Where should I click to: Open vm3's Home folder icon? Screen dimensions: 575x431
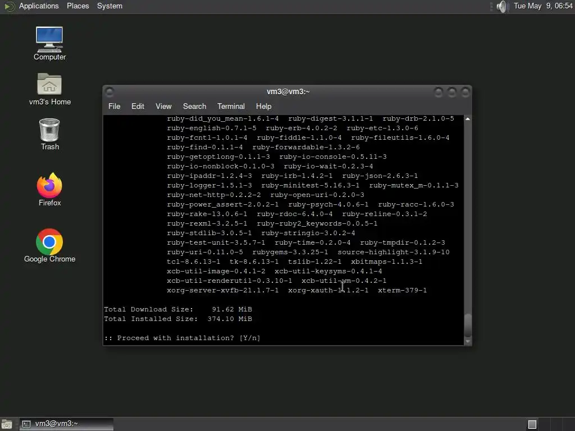[x=49, y=89]
